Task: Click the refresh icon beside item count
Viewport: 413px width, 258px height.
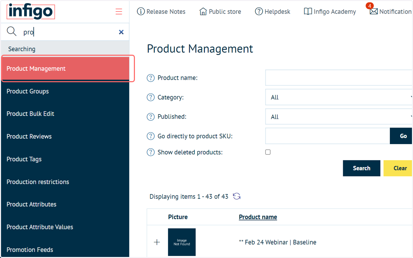Action: point(237,196)
